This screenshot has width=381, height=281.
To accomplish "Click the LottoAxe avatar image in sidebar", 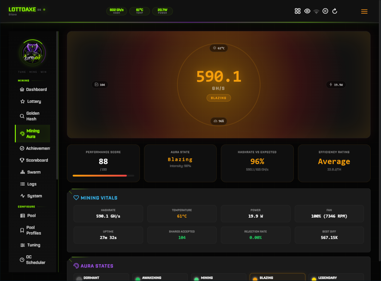I will point(32,53).
